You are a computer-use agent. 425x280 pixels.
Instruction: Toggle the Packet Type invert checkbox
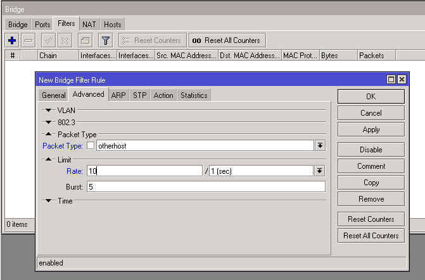[x=91, y=145]
